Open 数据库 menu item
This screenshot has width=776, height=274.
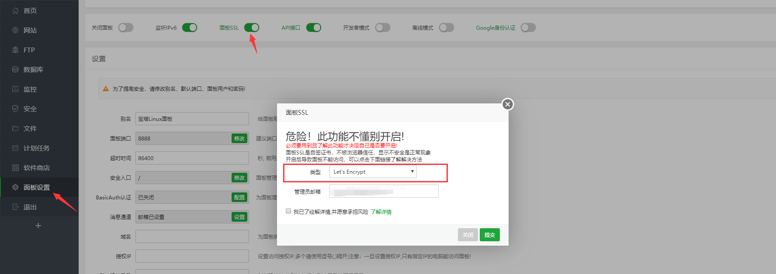[33, 69]
